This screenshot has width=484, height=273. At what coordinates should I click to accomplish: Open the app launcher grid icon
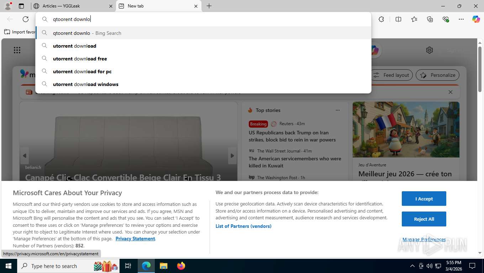point(17,50)
